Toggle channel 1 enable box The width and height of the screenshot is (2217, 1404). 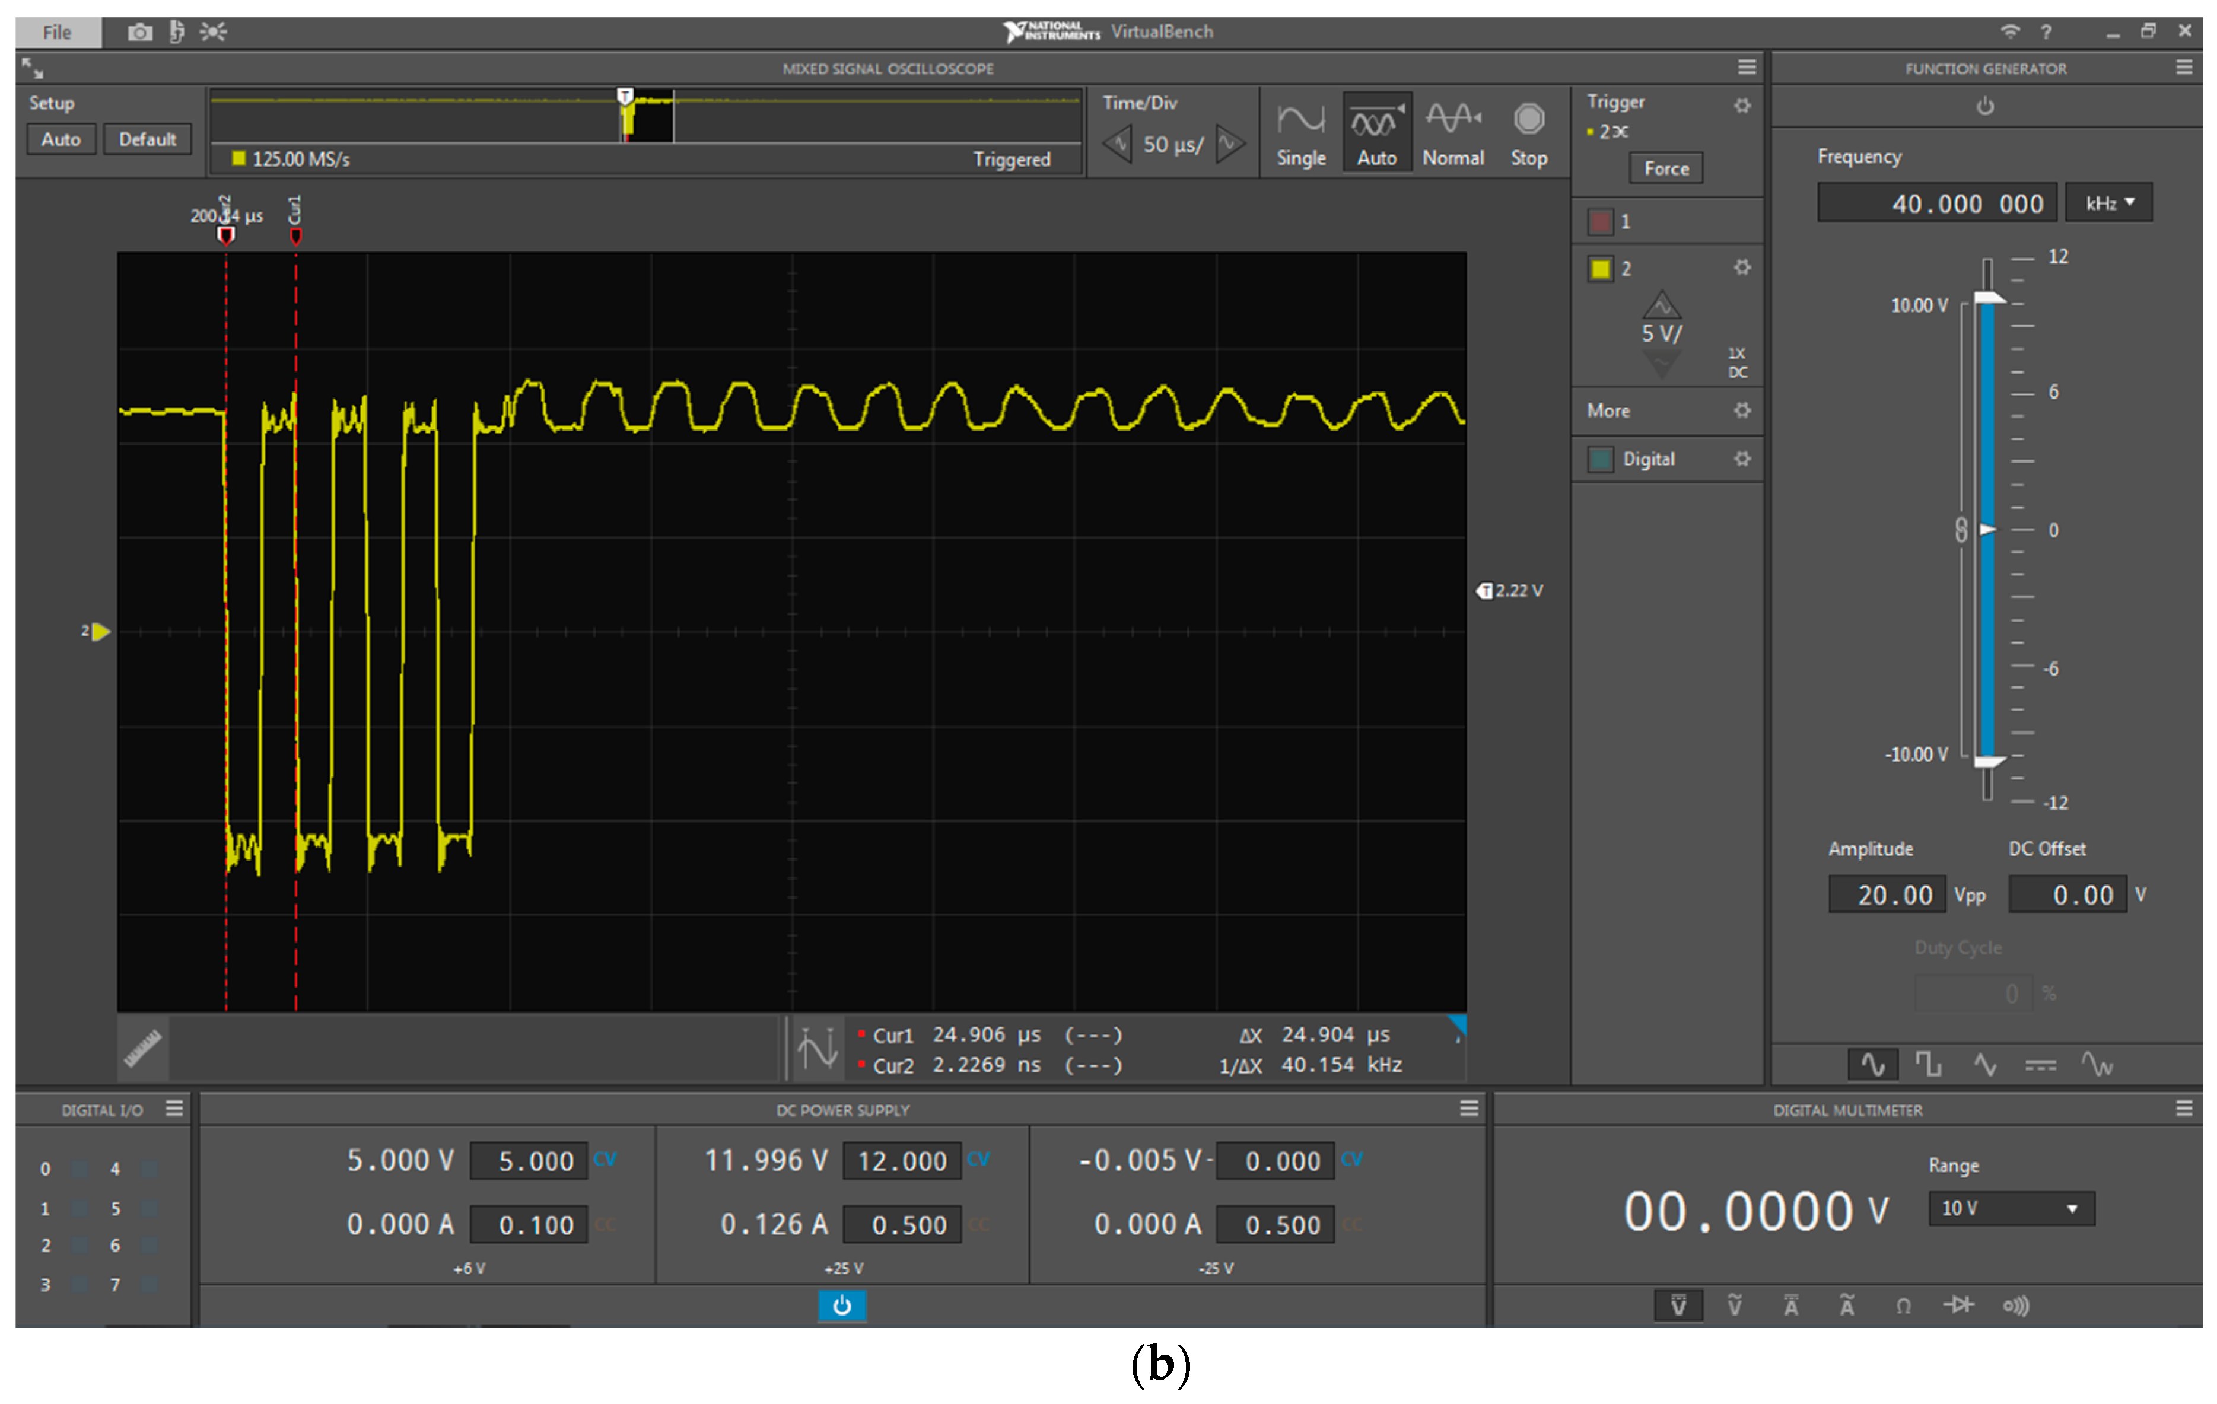pos(1600,221)
